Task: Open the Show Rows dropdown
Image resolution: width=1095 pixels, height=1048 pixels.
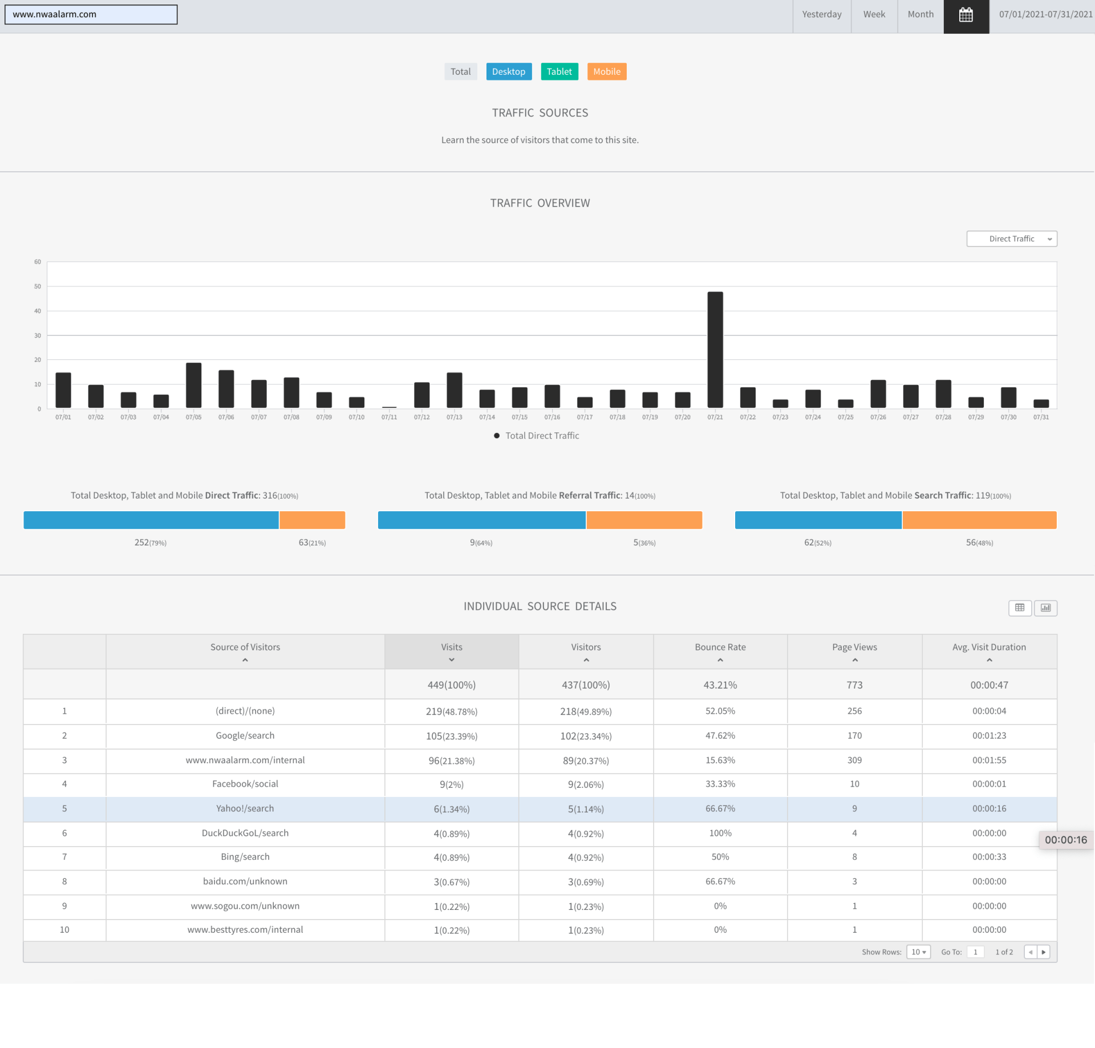Action: (918, 952)
